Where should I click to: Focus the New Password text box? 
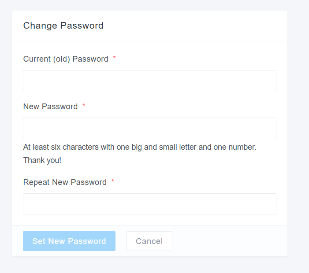(149, 128)
